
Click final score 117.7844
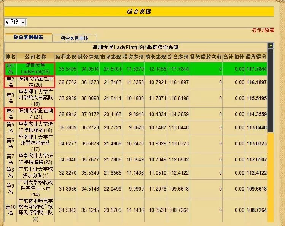click(x=256, y=69)
